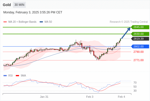Click the 30 MIN timeframe badge
The width and height of the screenshot is (150, 101).
click(19, 5)
